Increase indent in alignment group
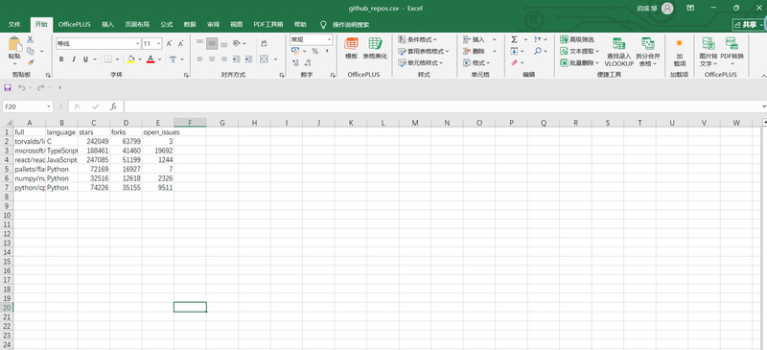 point(247,59)
